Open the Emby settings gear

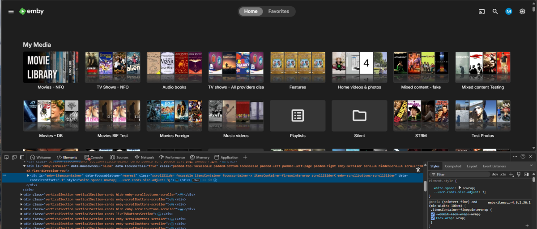(x=522, y=12)
